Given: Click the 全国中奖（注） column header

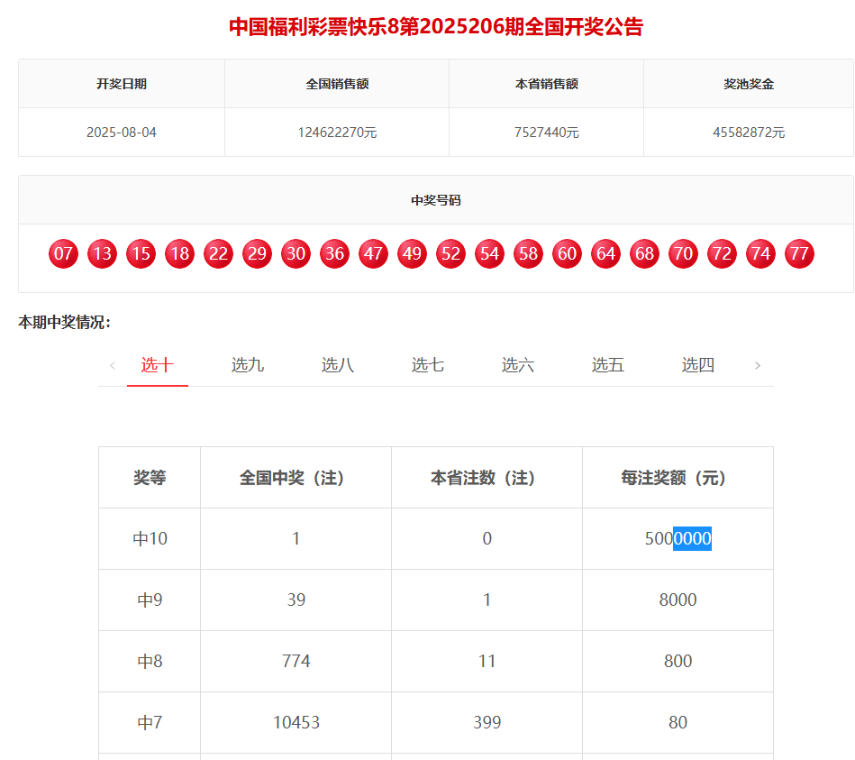Looking at the screenshot, I should pos(296,478).
